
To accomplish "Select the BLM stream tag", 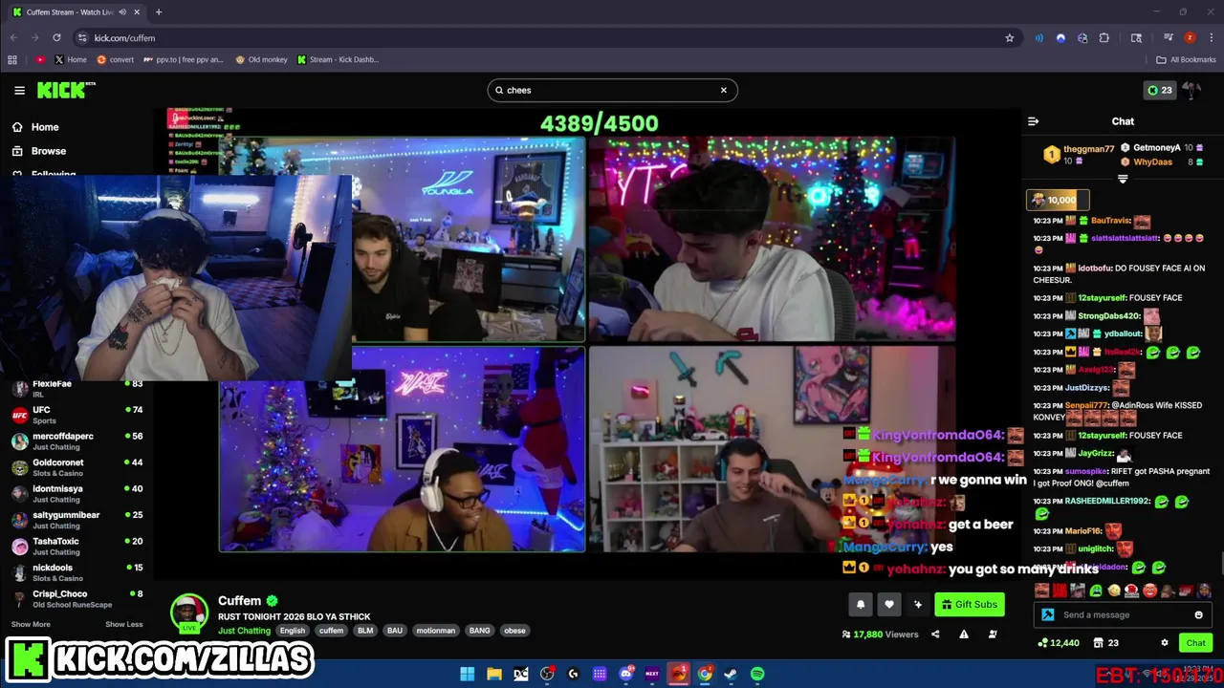I will pos(365,631).
